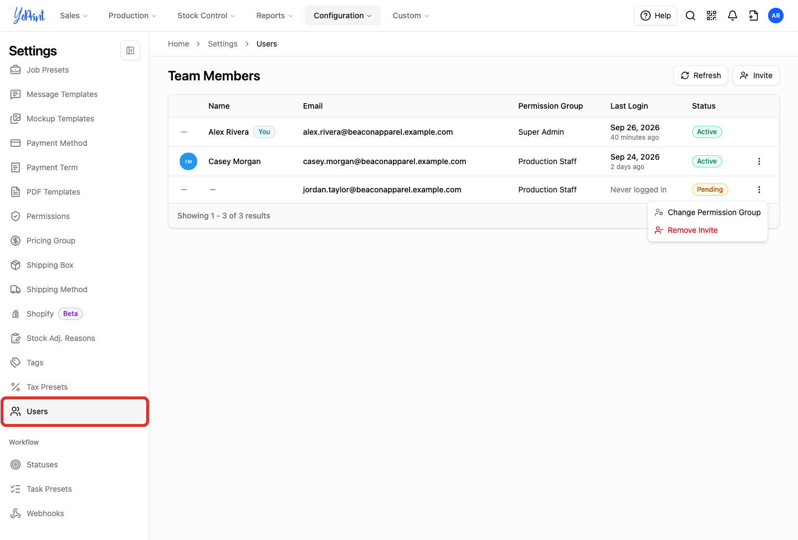Click the AR user avatar
798x540 pixels.
pos(776,16)
